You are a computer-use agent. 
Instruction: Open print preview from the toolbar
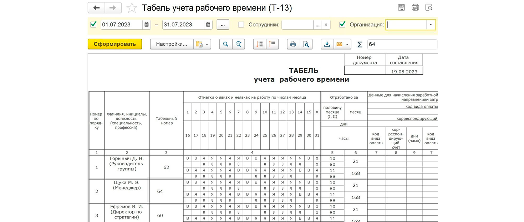[306, 44]
